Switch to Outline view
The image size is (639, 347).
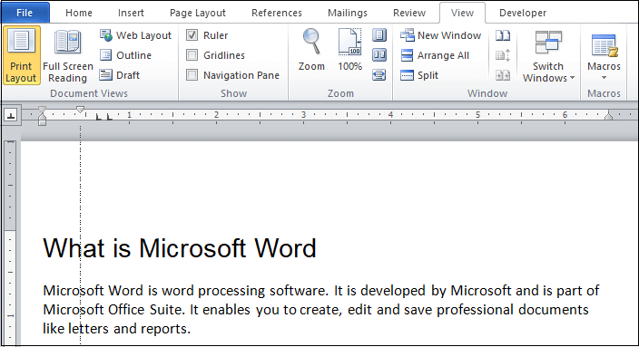click(126, 55)
